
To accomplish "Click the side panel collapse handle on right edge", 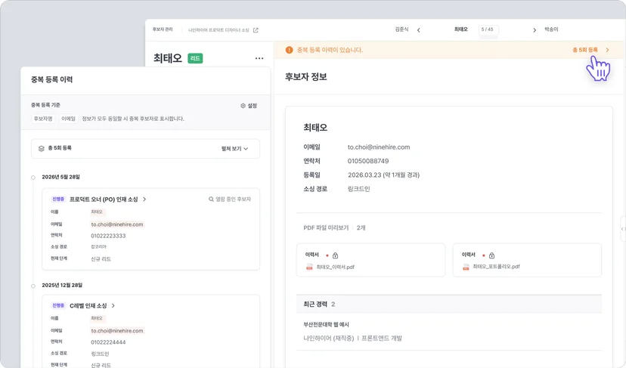I will 623,229.
